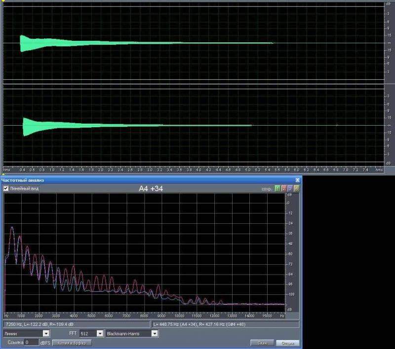Click the 3.0 mark on the time ruler
The width and height of the screenshot is (395, 349).
click(x=150, y=170)
